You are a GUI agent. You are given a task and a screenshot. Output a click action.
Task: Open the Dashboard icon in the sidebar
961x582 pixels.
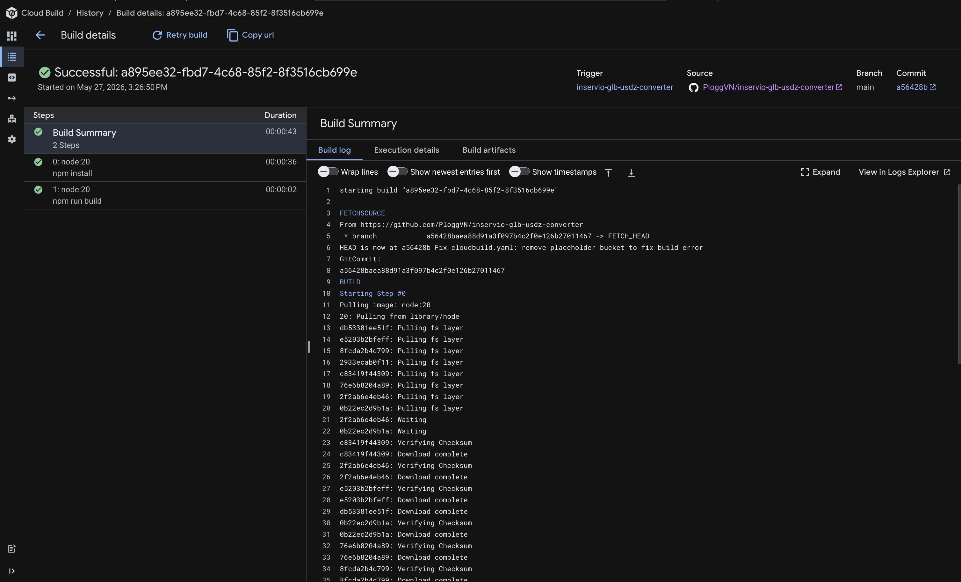coord(12,36)
